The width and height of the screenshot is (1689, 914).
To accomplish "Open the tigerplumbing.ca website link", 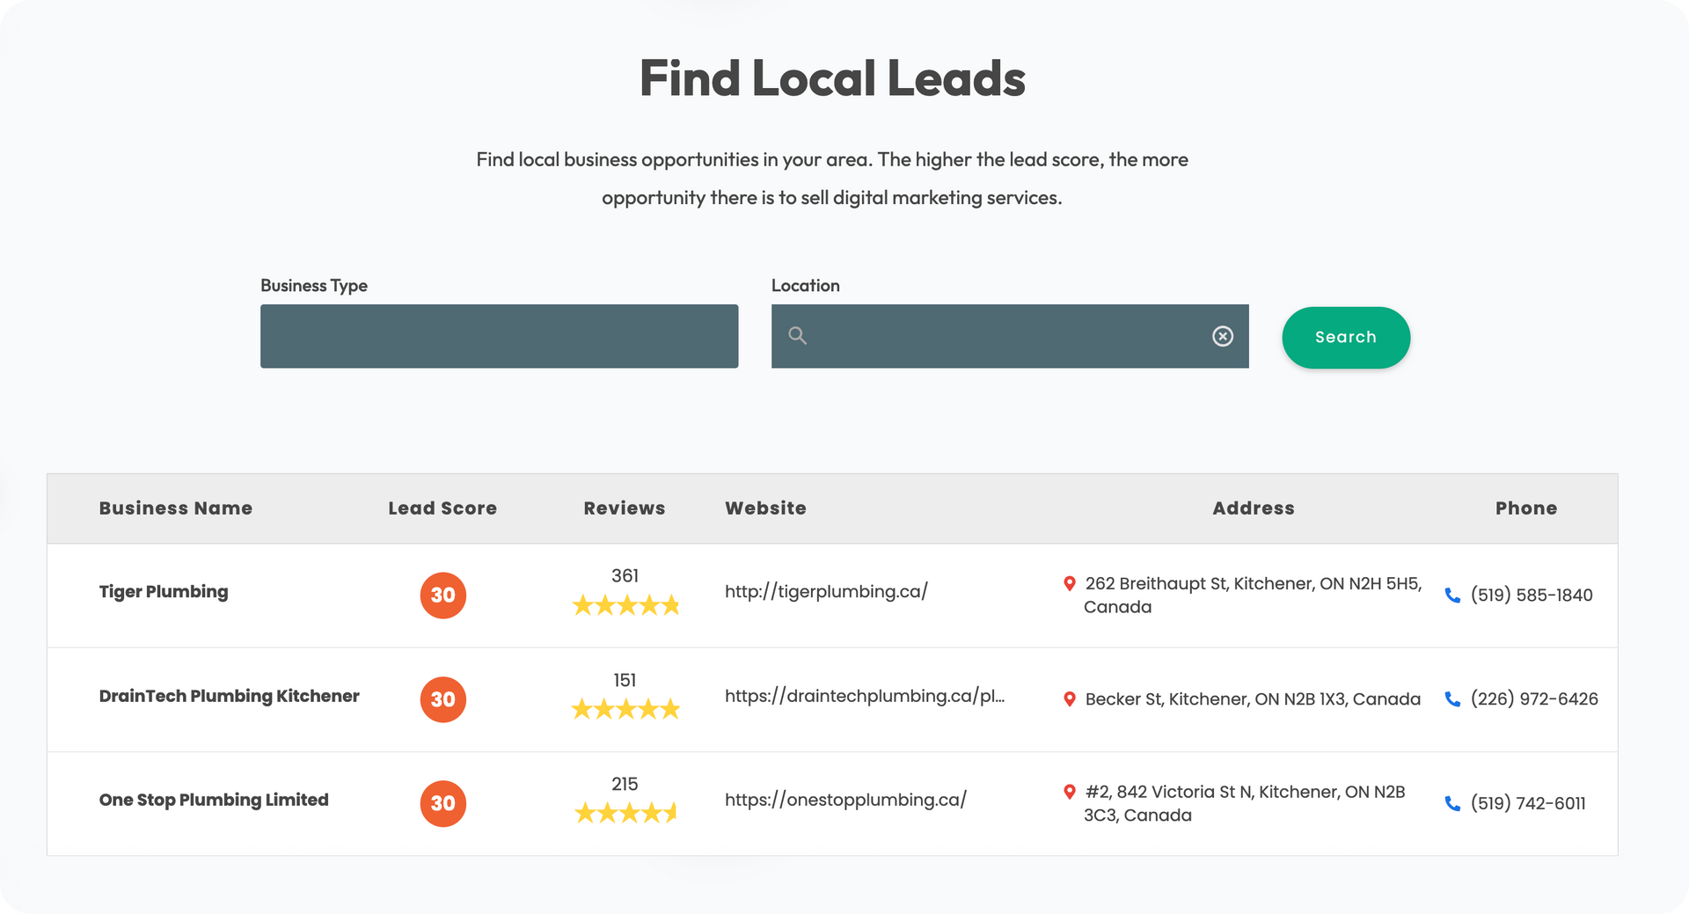I will click(x=826, y=592).
